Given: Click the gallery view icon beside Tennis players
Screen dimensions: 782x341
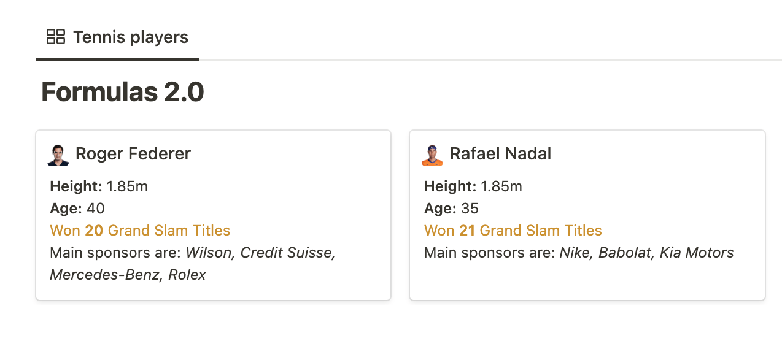Looking at the screenshot, I should [56, 37].
